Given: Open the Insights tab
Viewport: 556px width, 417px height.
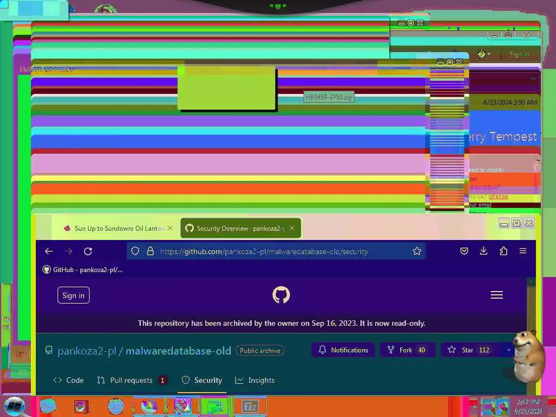Looking at the screenshot, I should (255, 380).
